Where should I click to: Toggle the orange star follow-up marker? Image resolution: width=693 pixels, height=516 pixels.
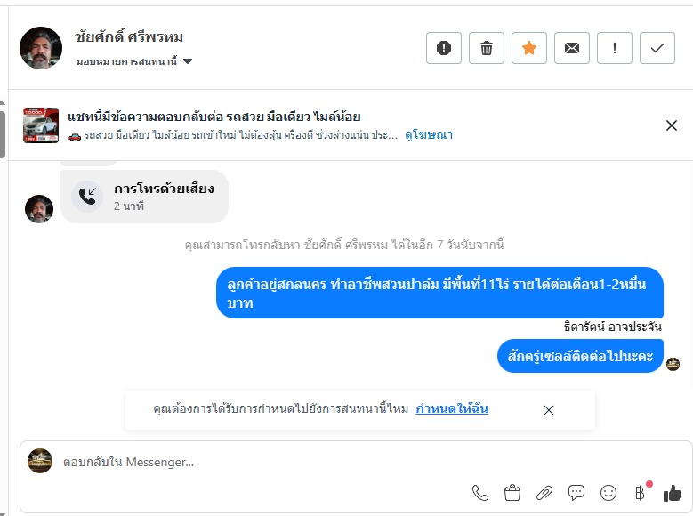(x=529, y=48)
